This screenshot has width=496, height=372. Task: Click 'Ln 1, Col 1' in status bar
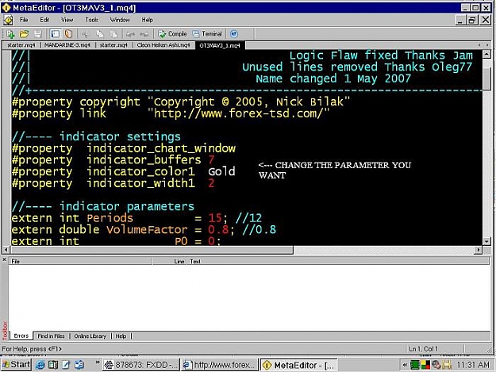(x=424, y=349)
